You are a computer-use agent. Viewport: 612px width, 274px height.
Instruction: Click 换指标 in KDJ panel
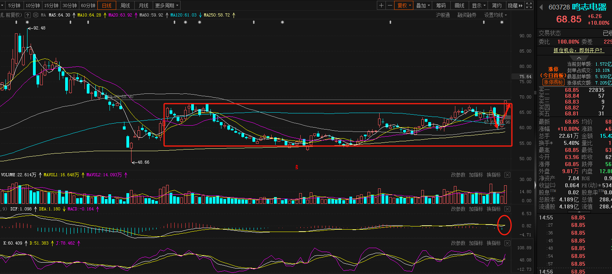(493, 243)
